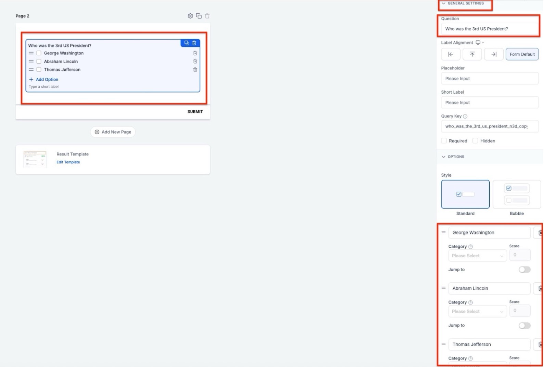Click help icon next to George Washington's Category
The width and height of the screenshot is (544, 367).
470,247
